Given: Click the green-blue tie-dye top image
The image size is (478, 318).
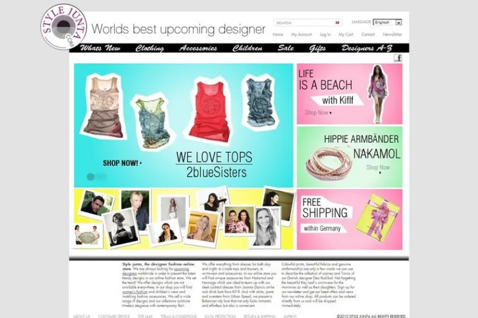Looking at the screenshot, I should (152, 123).
